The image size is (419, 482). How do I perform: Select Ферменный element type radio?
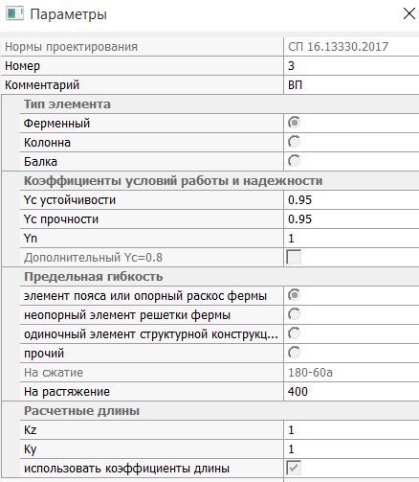pos(294,123)
